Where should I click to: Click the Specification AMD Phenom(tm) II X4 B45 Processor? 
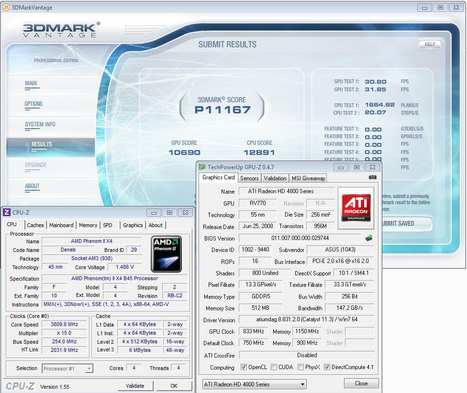114,278
